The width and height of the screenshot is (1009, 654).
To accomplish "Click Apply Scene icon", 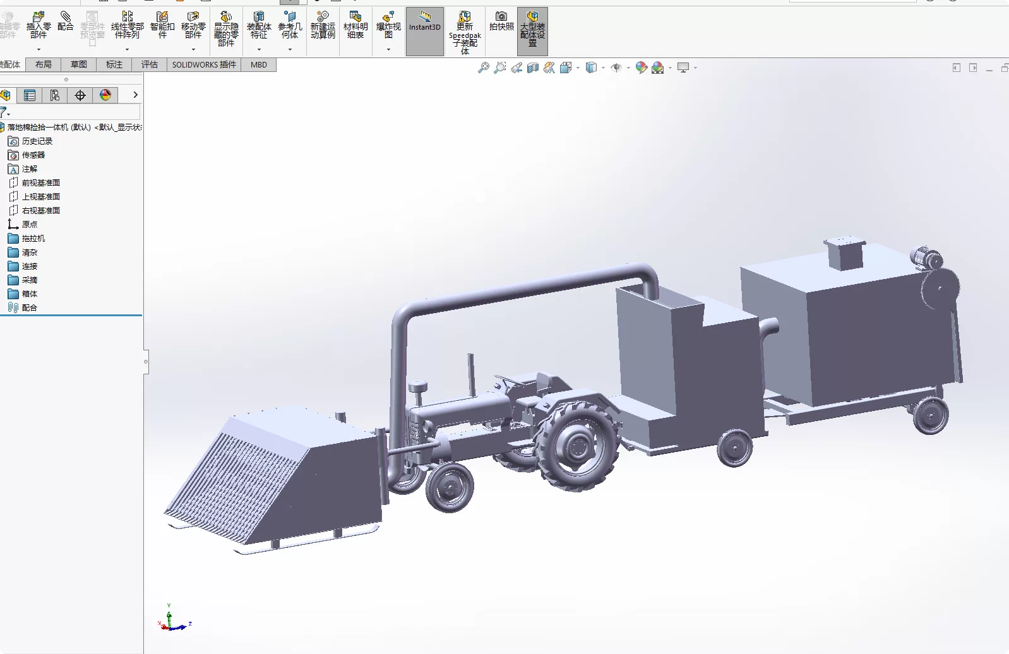I will (x=658, y=68).
